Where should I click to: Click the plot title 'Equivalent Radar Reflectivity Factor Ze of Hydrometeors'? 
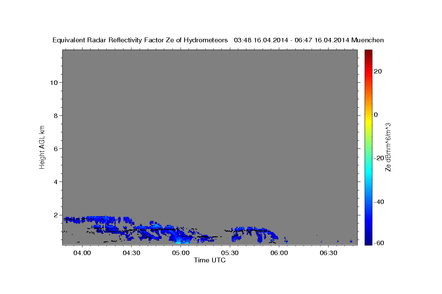pyautogui.click(x=140, y=40)
